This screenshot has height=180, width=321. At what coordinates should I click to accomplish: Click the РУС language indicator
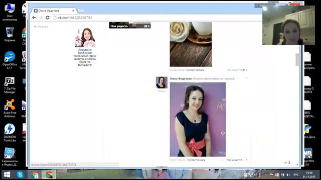click(296, 175)
